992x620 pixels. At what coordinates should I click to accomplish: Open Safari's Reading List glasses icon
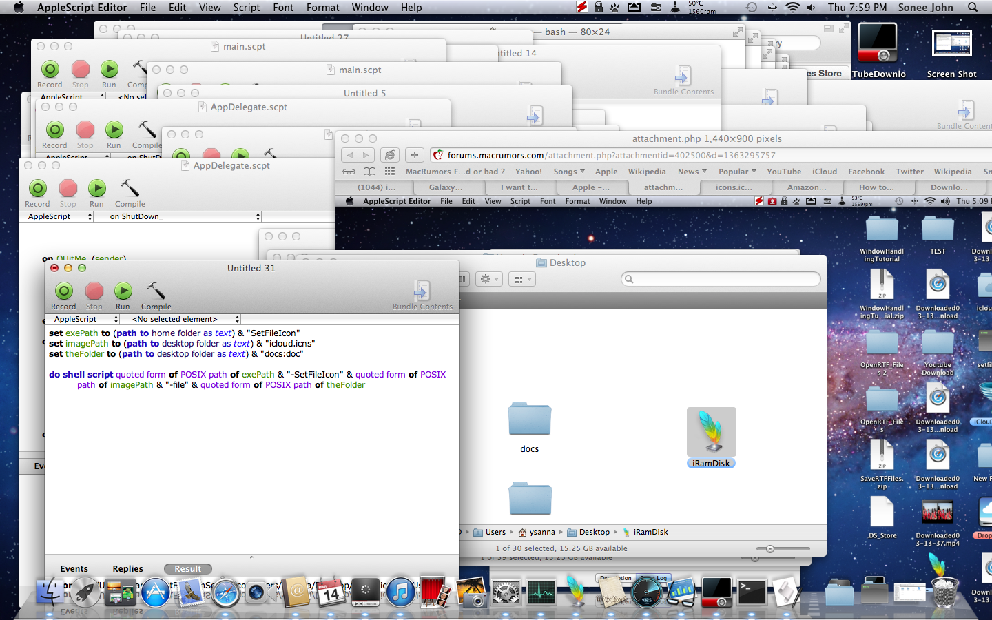349,172
